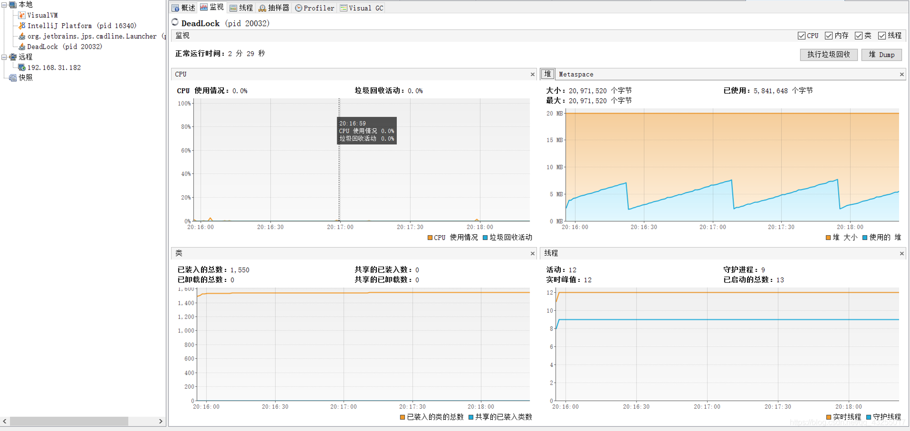
Task: Open the Visual GC tab
Action: 362,8
